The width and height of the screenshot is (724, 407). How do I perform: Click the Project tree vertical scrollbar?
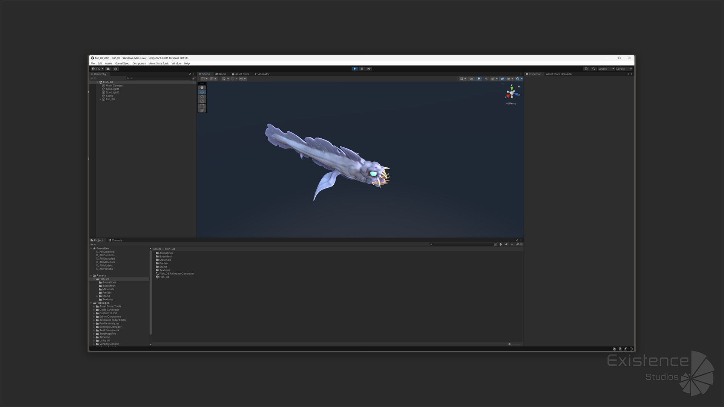pos(150,292)
